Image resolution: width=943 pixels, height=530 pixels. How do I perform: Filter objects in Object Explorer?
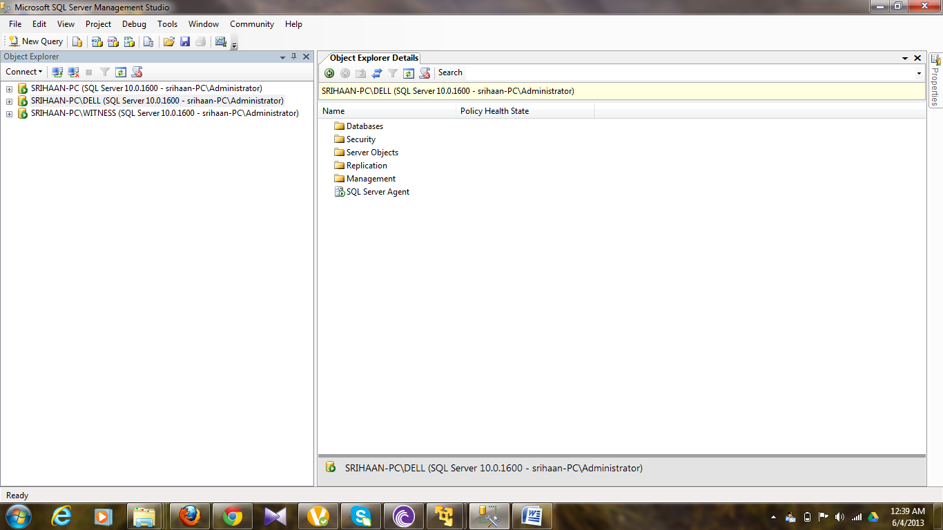point(104,72)
